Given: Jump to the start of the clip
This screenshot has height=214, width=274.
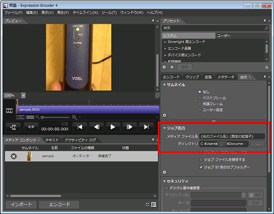Looking at the screenshot, I should pos(80,127).
